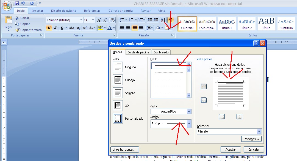This screenshot has width=297, height=161.
Task: Increase paragraph indent
Action: (156, 20)
